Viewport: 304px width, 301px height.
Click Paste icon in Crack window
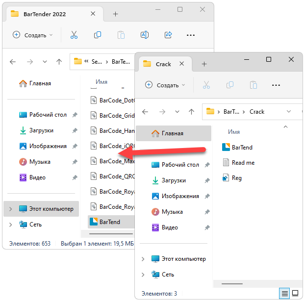(253, 85)
